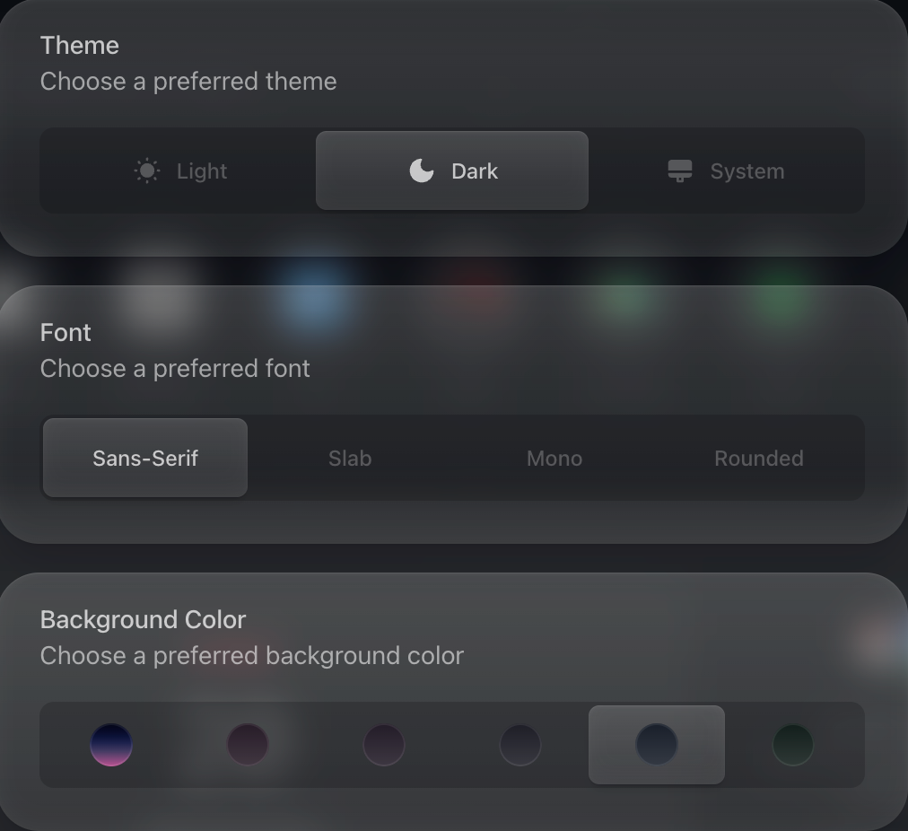The width and height of the screenshot is (908, 831).
Task: Select the dark purple background swatch
Action: click(x=384, y=745)
